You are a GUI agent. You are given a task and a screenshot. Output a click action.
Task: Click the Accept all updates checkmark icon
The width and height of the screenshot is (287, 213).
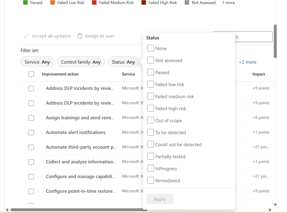(x=26, y=36)
